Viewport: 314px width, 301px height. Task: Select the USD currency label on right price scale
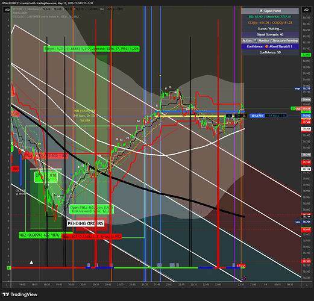pos(306,10)
